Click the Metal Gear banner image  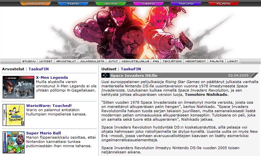(x=130, y=33)
